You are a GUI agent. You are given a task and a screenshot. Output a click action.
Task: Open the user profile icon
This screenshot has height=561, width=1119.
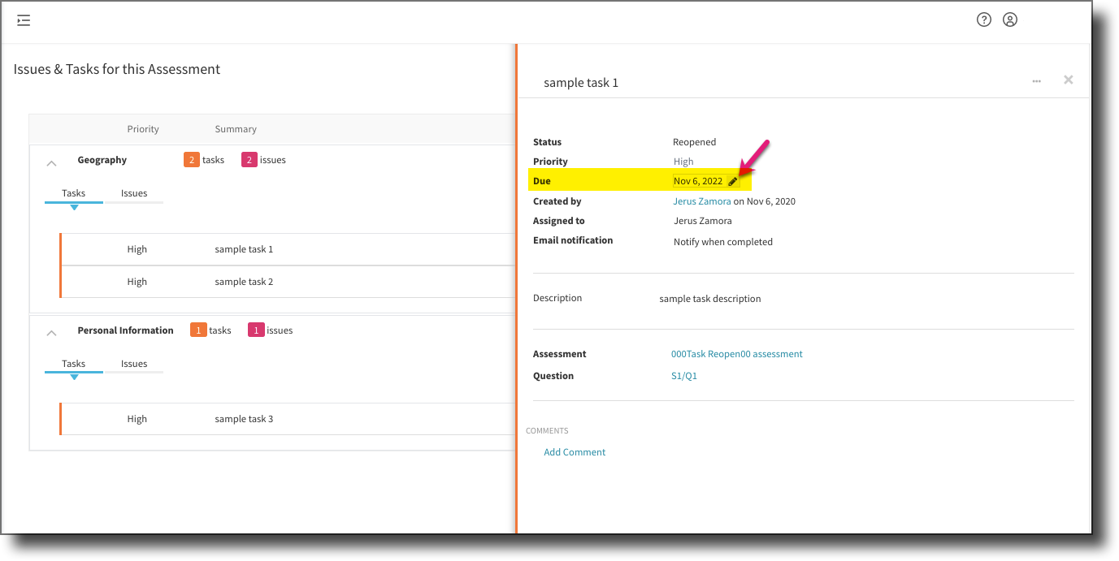pyautogui.click(x=1009, y=20)
